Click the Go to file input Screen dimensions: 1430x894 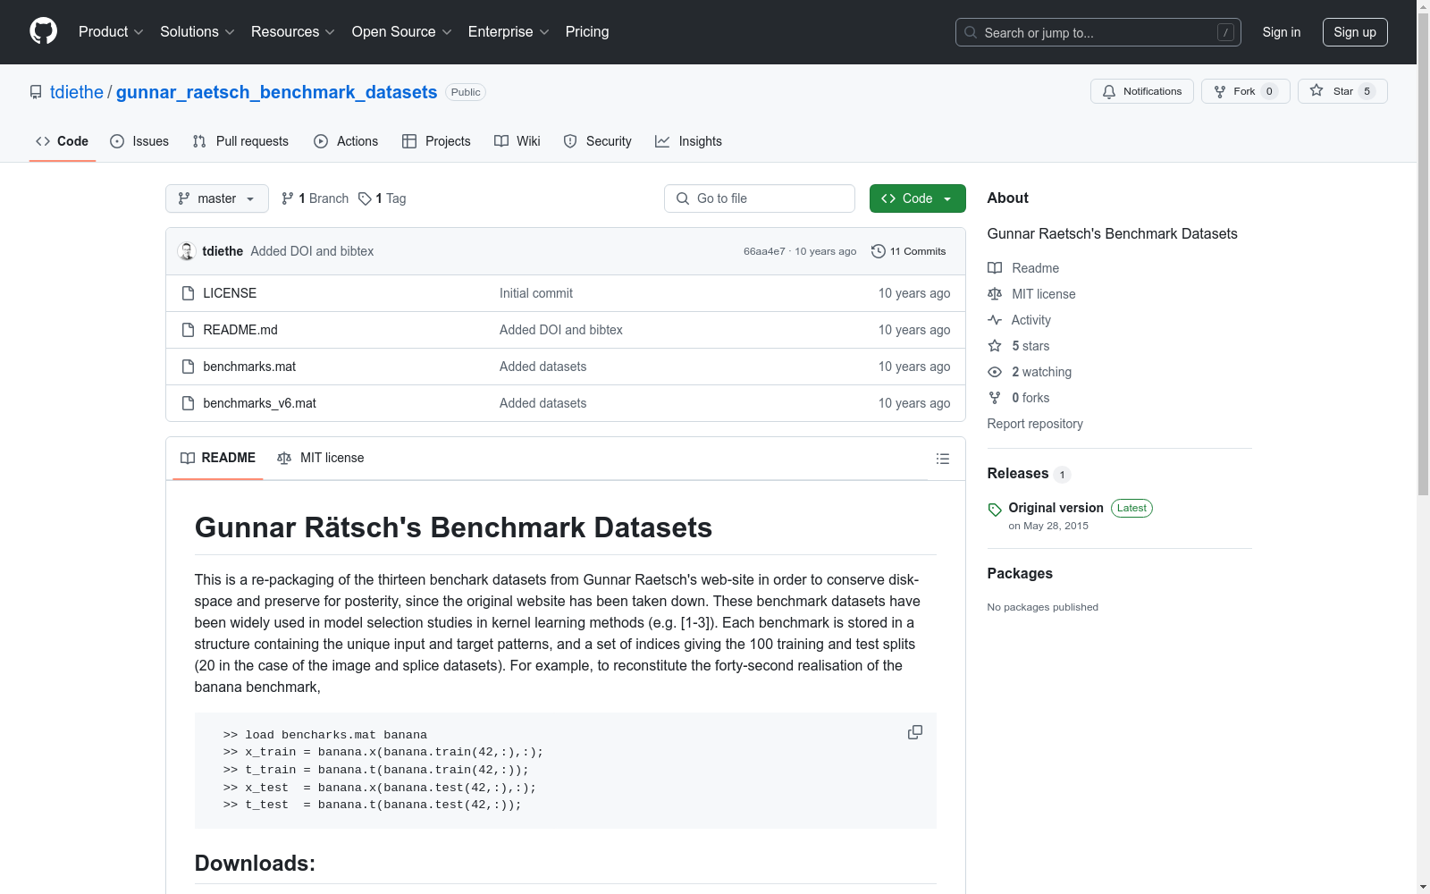[760, 198]
